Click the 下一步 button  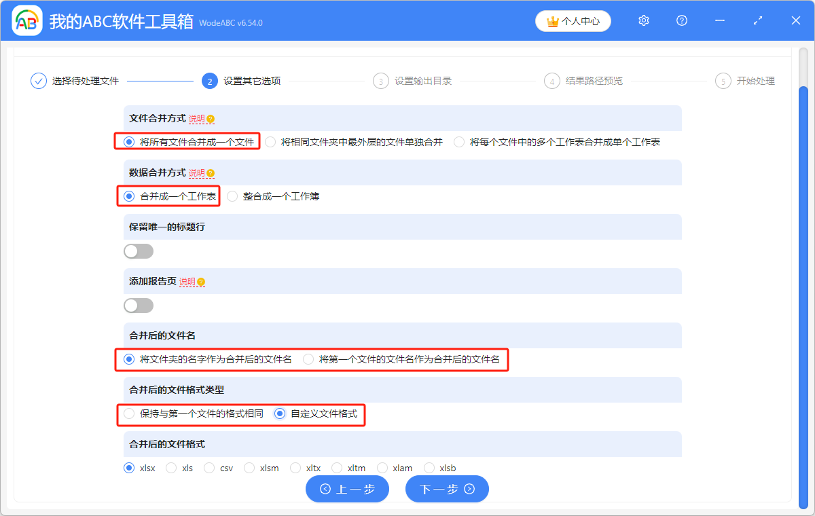click(x=447, y=489)
